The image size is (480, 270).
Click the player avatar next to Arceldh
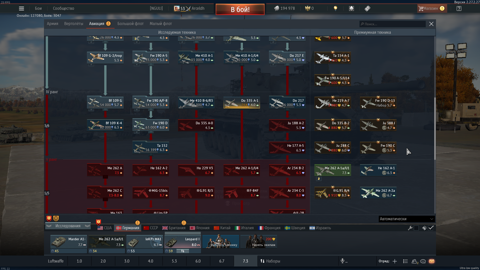coord(177,8)
